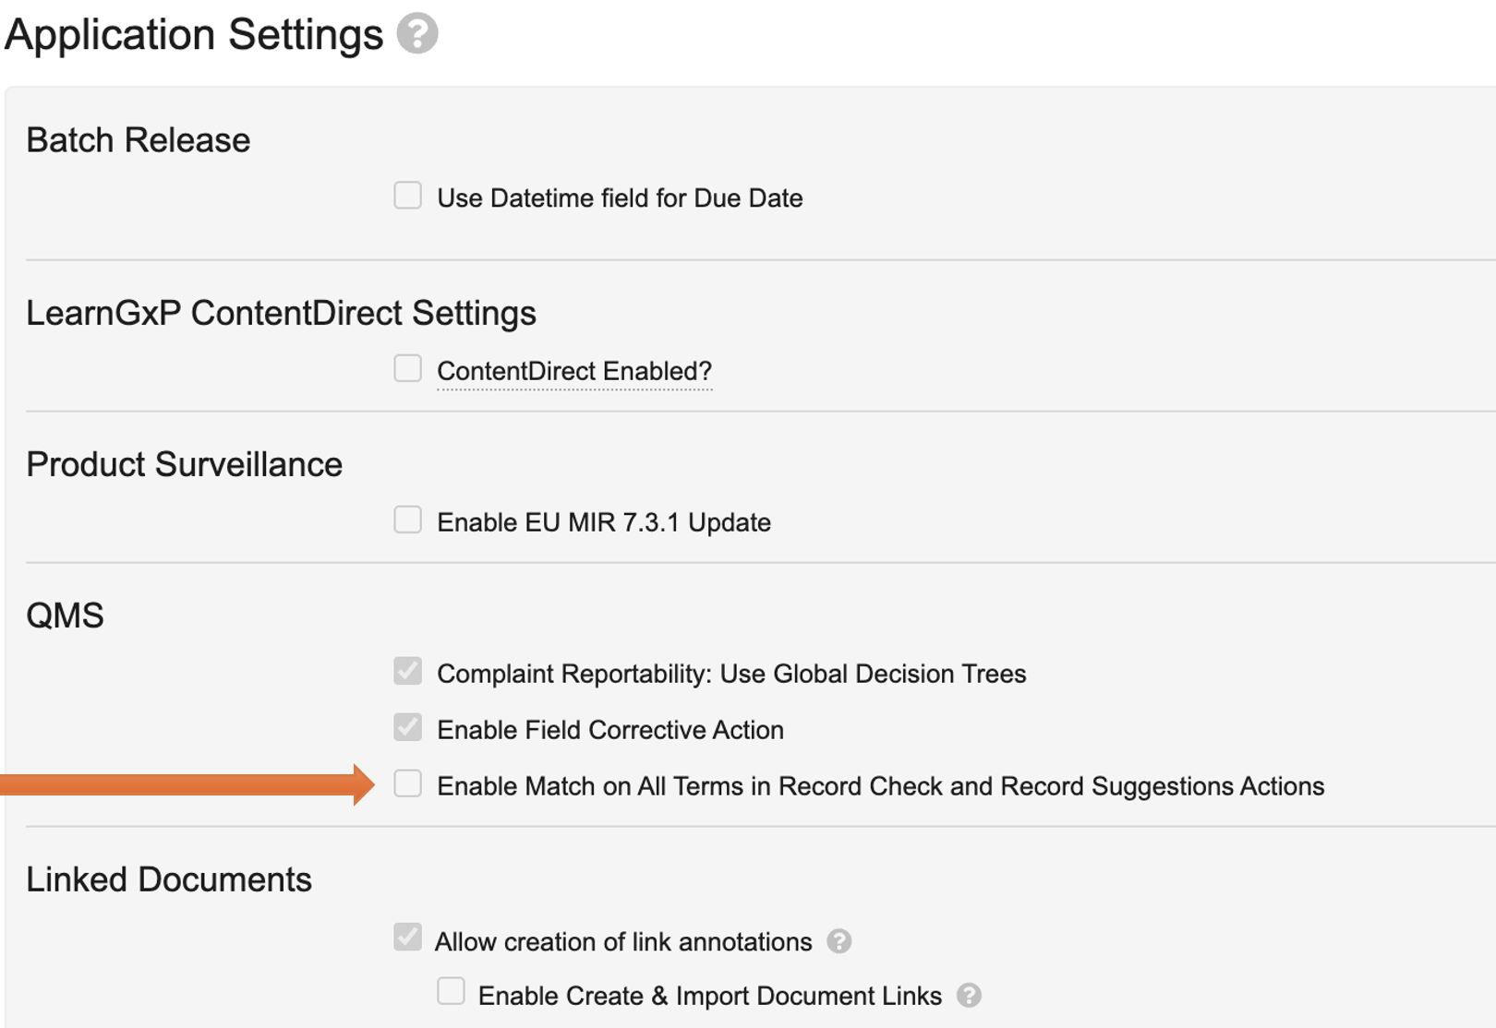Open help for Allow creation of link annotations
The width and height of the screenshot is (1496, 1028).
click(x=838, y=941)
